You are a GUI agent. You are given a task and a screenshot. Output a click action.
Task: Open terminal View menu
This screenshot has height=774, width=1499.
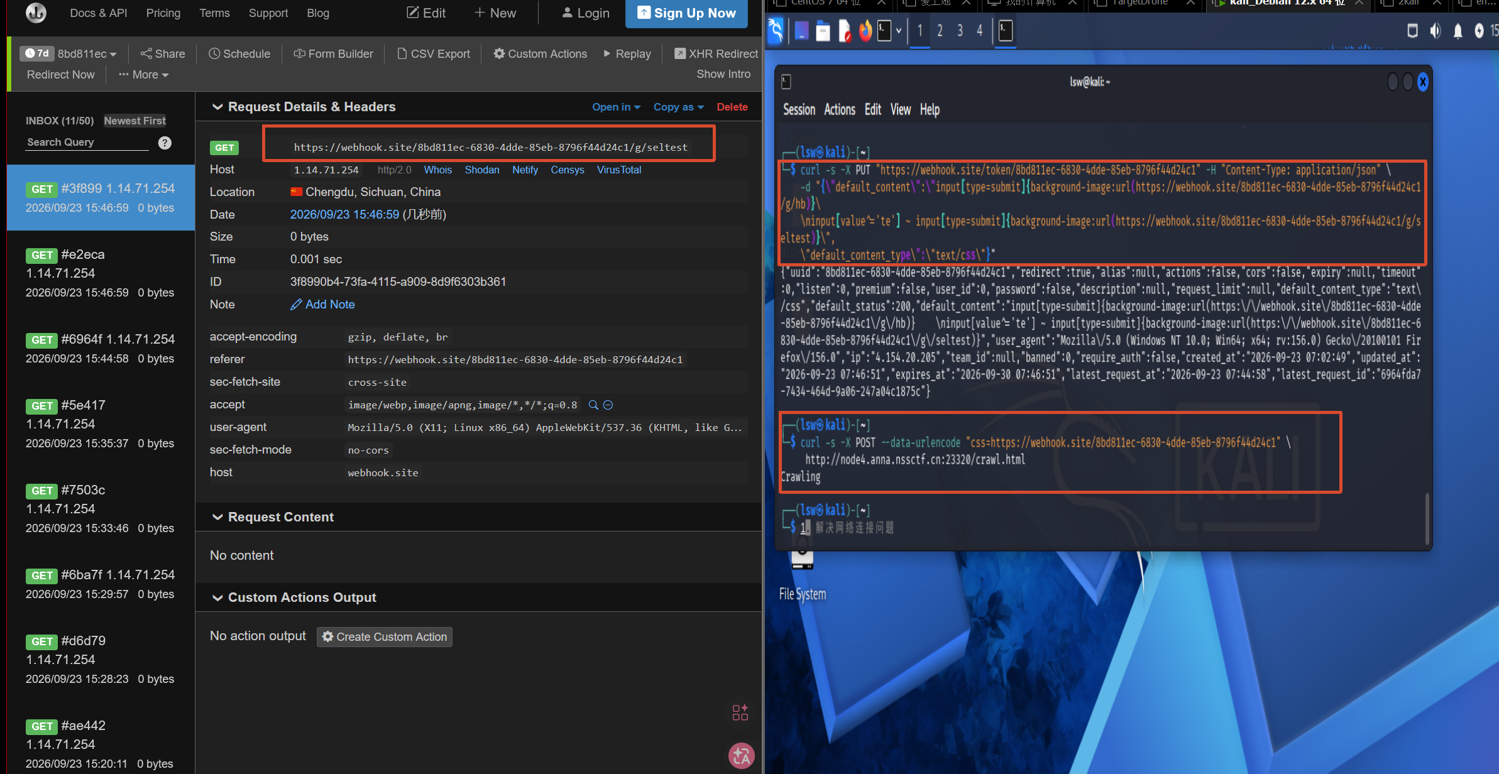pos(900,110)
